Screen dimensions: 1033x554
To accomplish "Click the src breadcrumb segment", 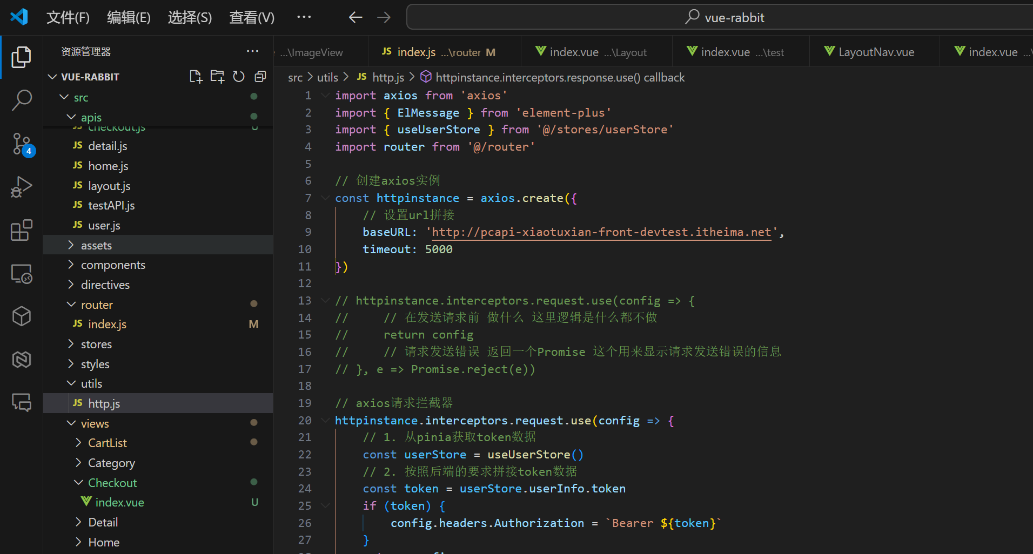I will coord(295,77).
